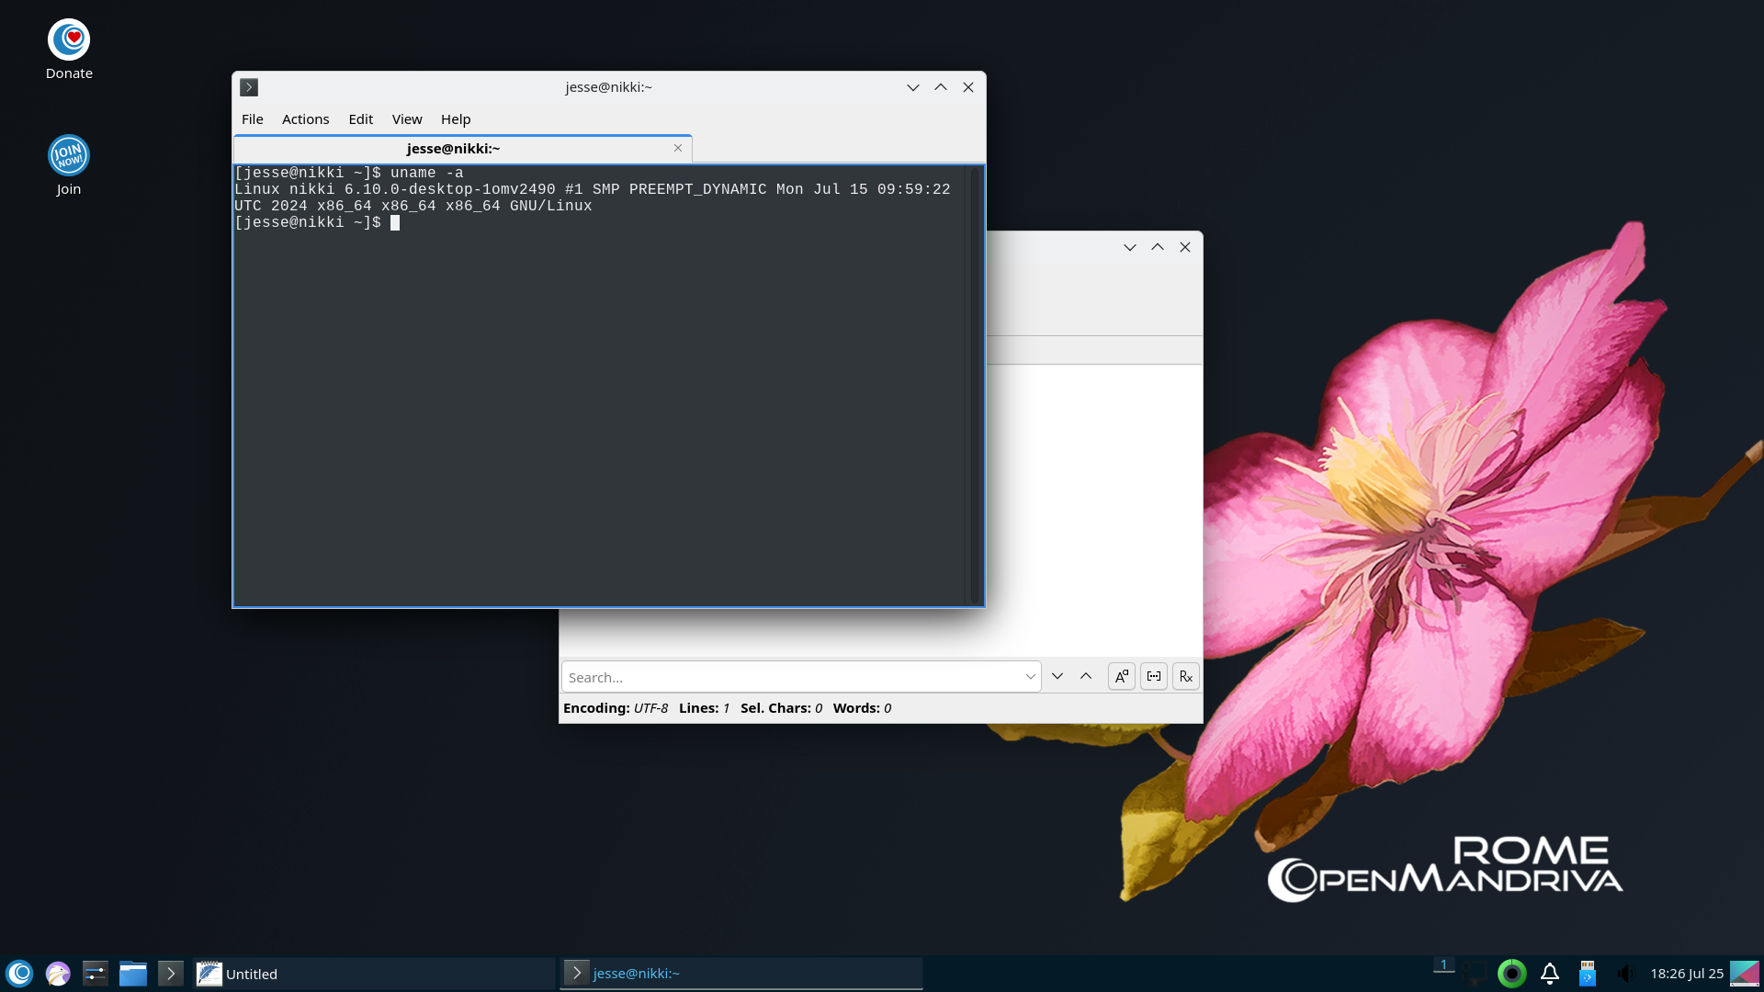This screenshot has width=1764, height=992.
Task: Close the terminal window
Action: tap(968, 87)
